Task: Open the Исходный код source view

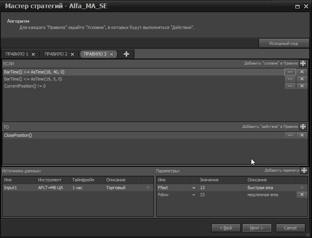Action: pyautogui.click(x=284, y=43)
